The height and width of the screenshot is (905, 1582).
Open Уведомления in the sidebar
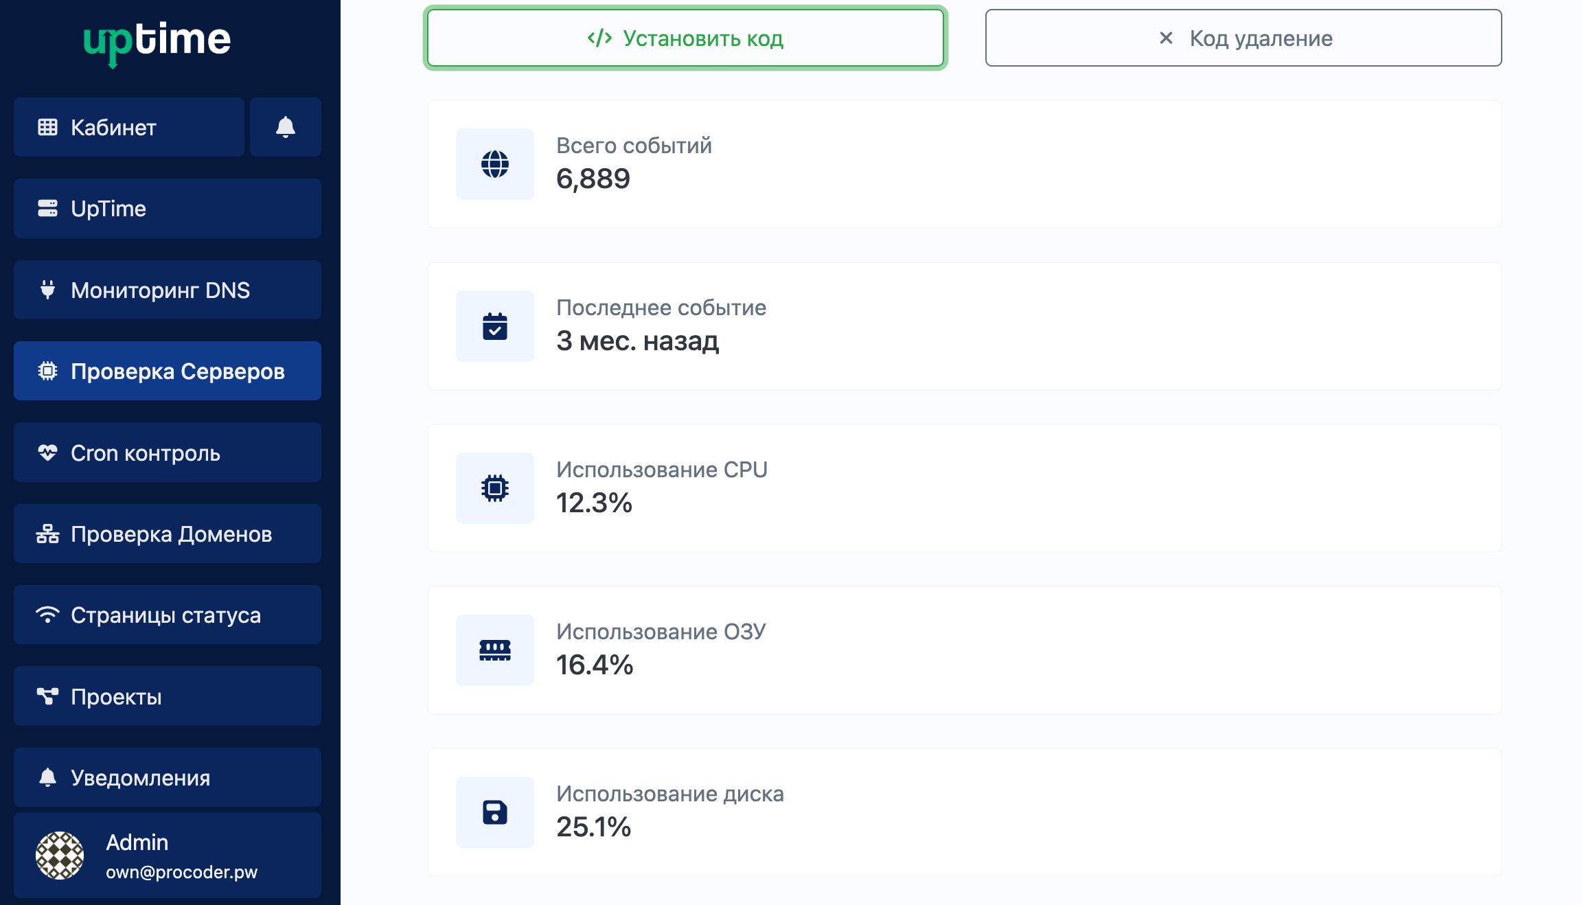(167, 777)
